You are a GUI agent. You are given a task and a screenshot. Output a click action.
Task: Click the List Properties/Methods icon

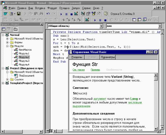(5, 20)
